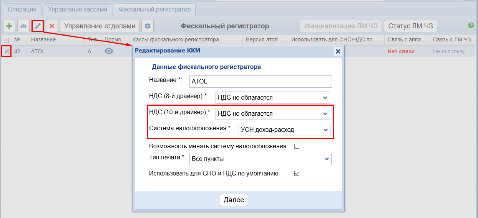Viewport: 478px width, 218px height.
Task: Switch to the Операции tab
Action: tap(22, 10)
